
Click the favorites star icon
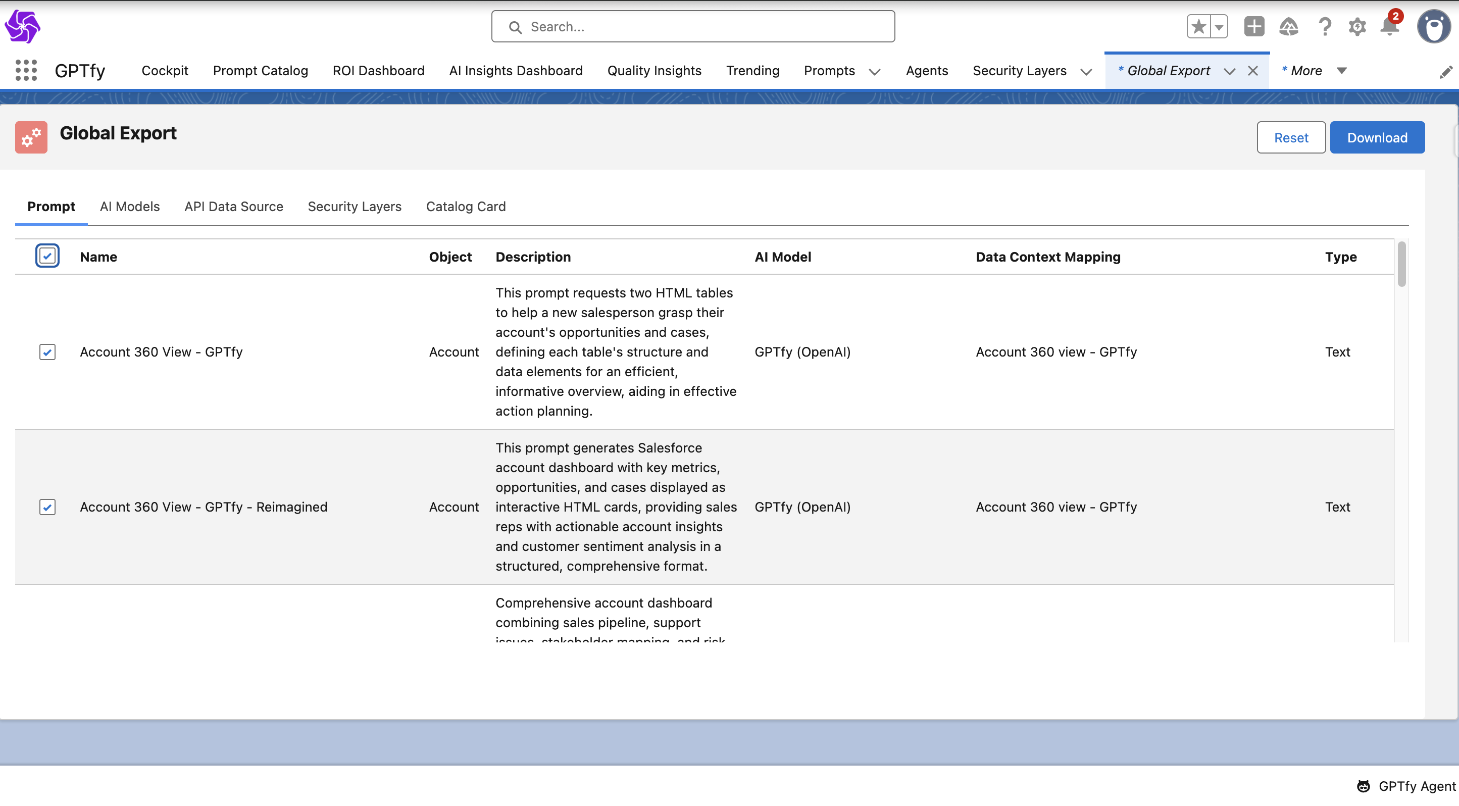(x=1198, y=27)
